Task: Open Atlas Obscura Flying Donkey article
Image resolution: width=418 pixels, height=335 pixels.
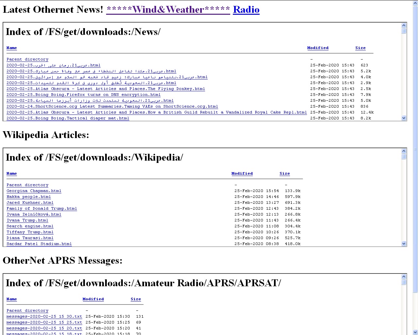Action: [106, 89]
